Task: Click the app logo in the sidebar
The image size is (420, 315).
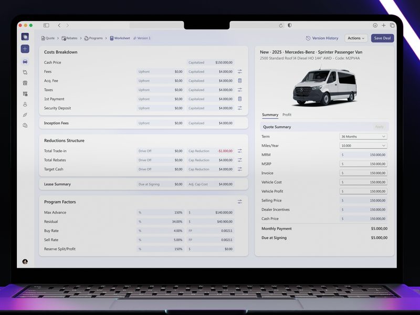Action: click(x=25, y=36)
